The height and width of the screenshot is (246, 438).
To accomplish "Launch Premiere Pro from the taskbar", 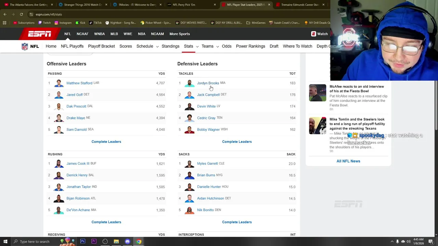I will [x=94, y=242].
